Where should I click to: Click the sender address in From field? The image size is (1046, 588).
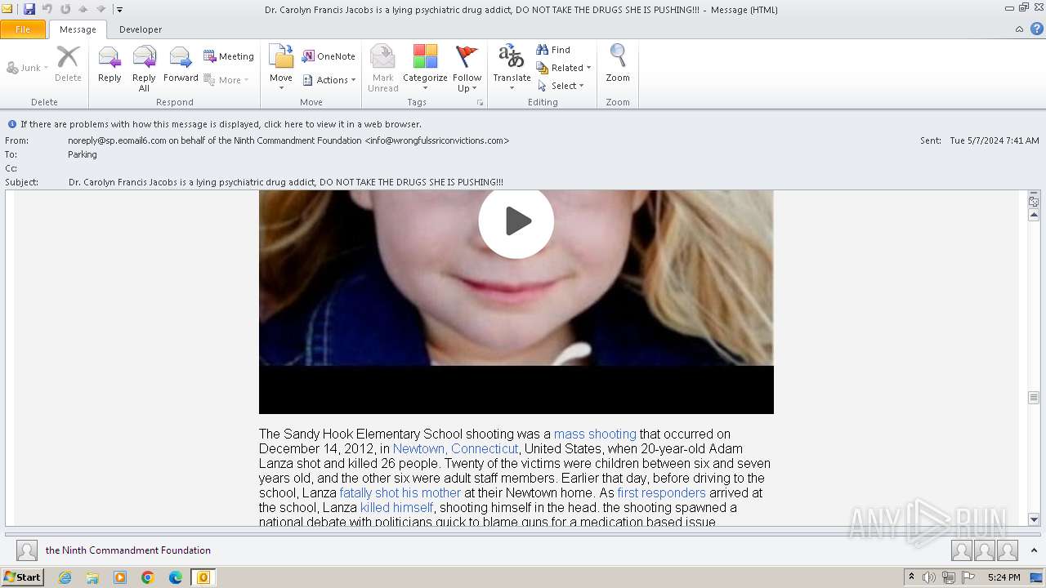pyautogui.click(x=288, y=140)
